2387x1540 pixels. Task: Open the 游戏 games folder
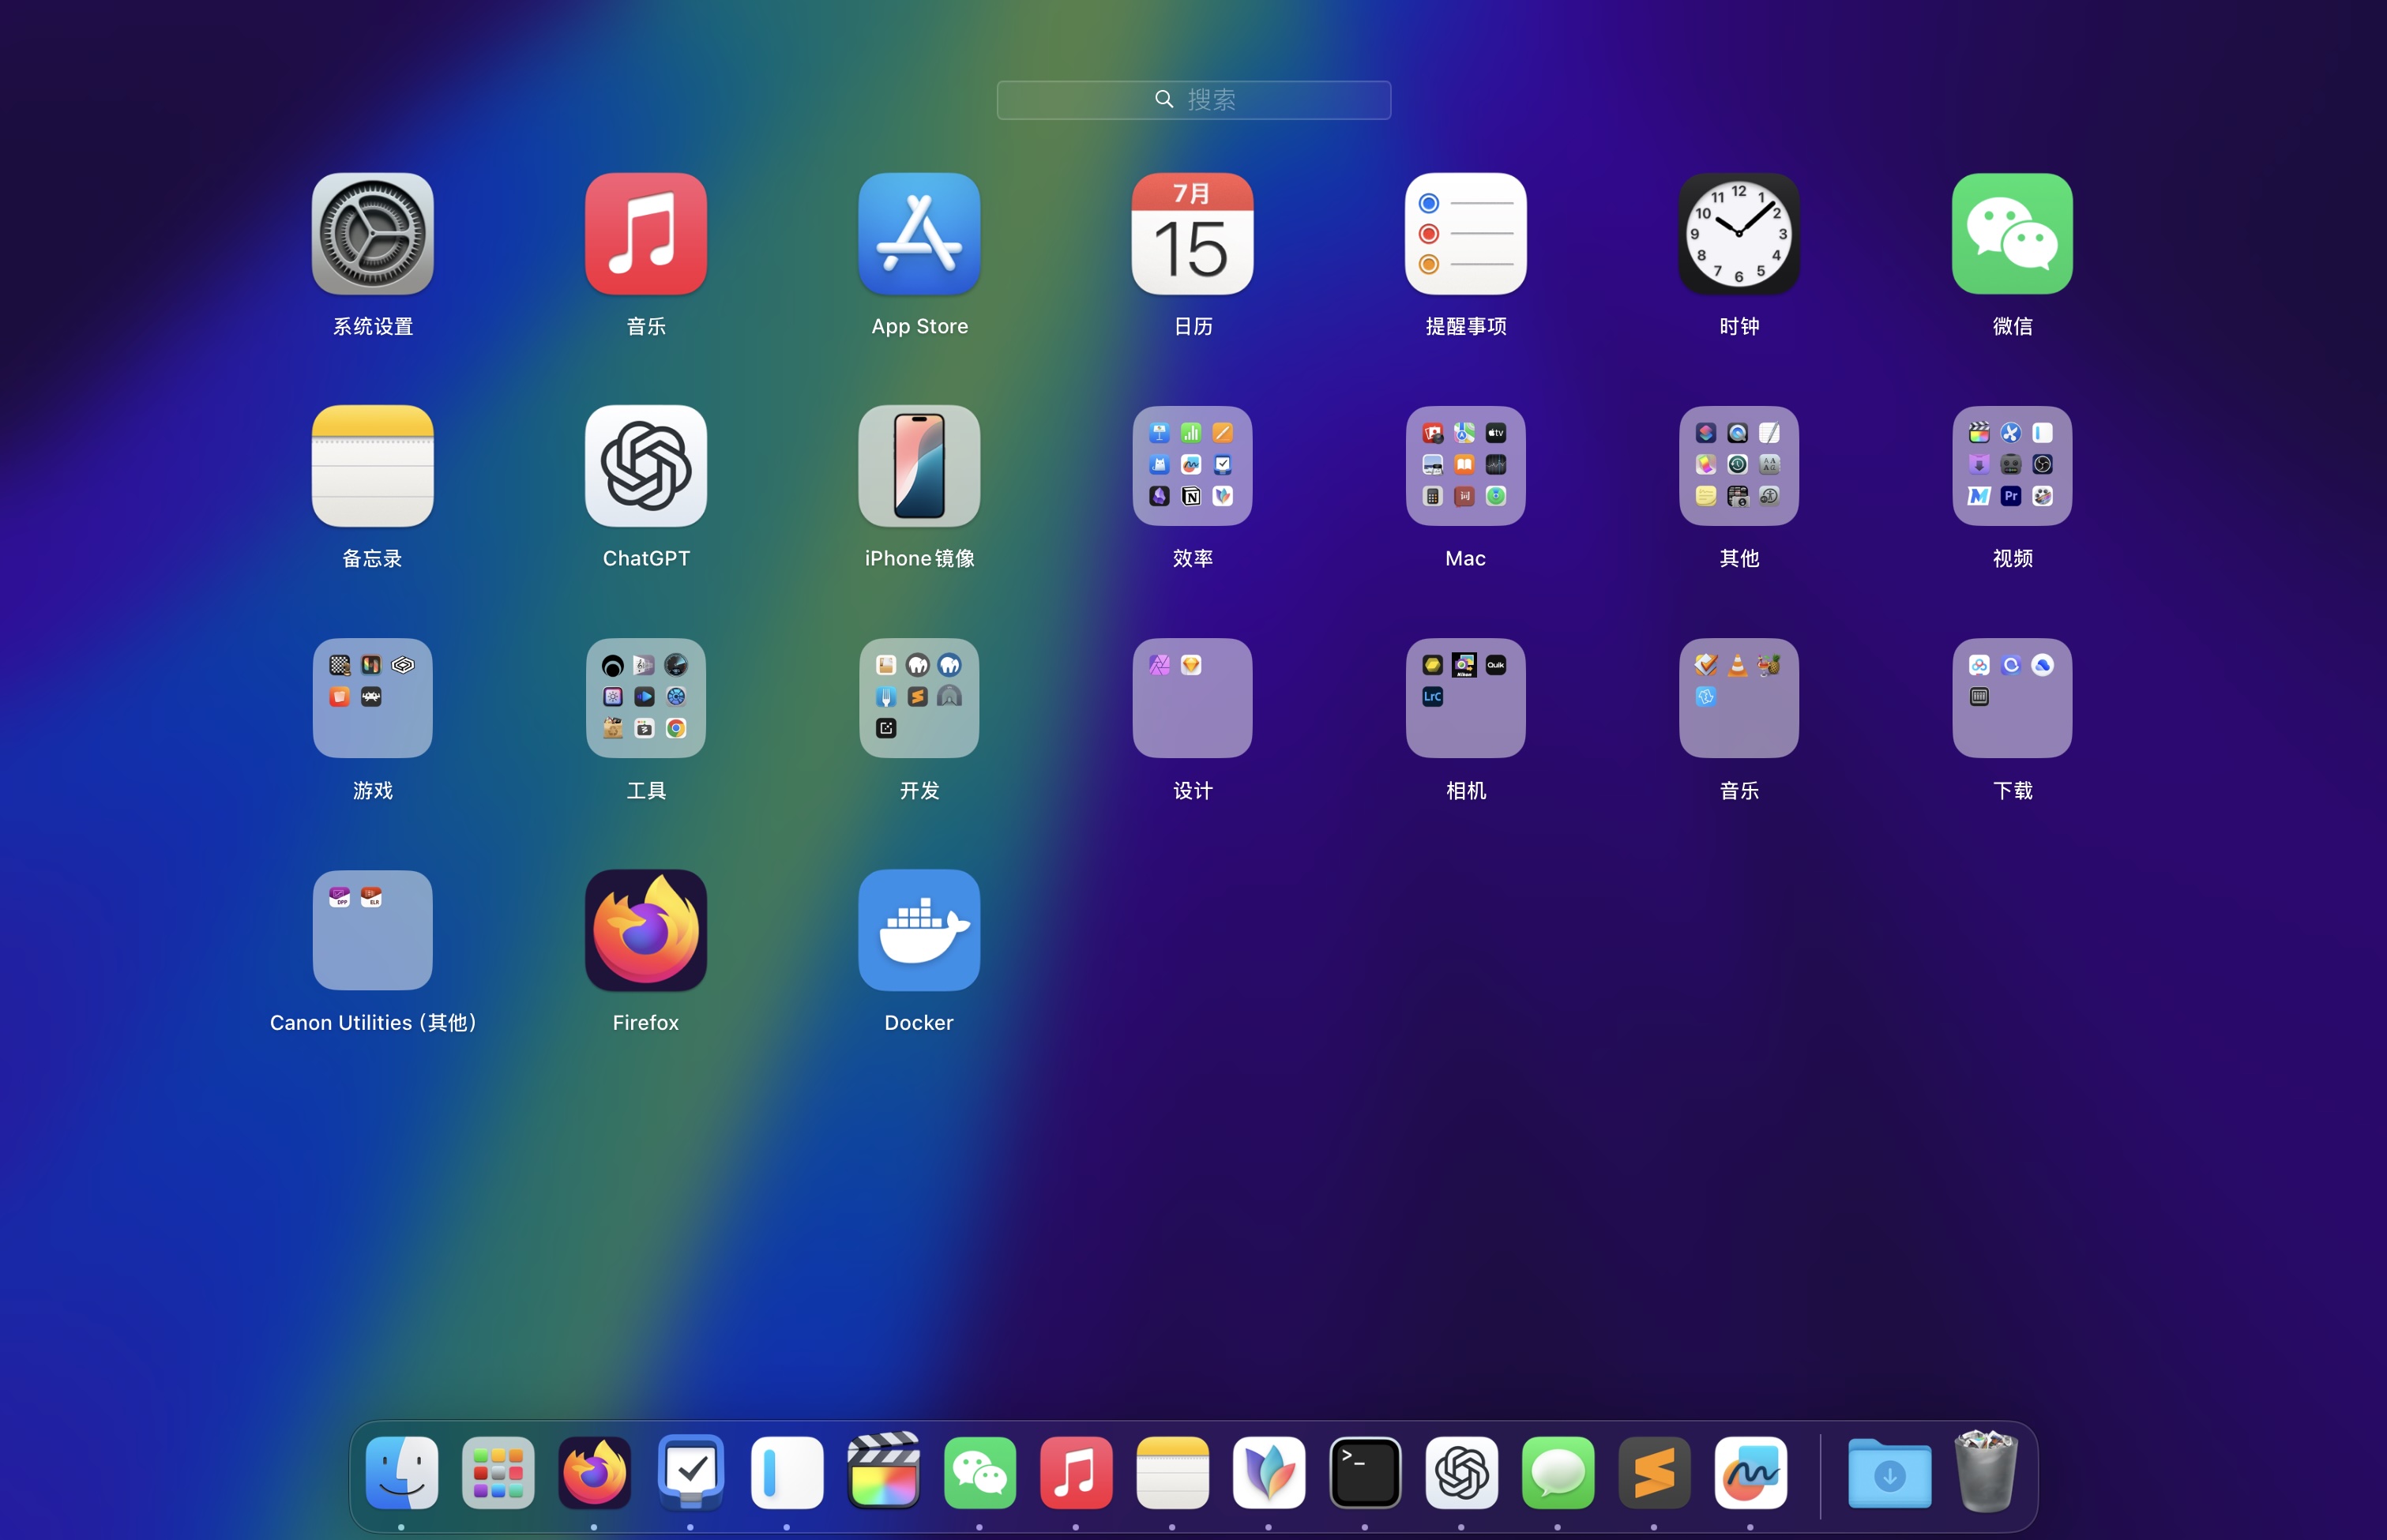(372, 698)
